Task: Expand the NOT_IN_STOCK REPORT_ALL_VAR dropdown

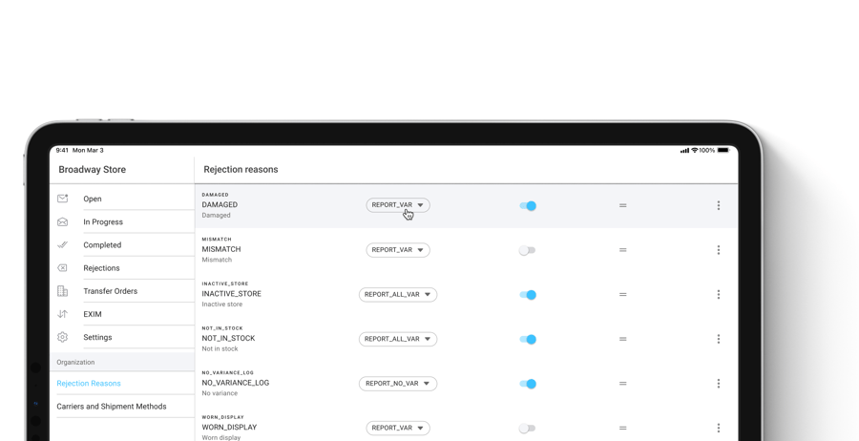Action: [x=397, y=339]
